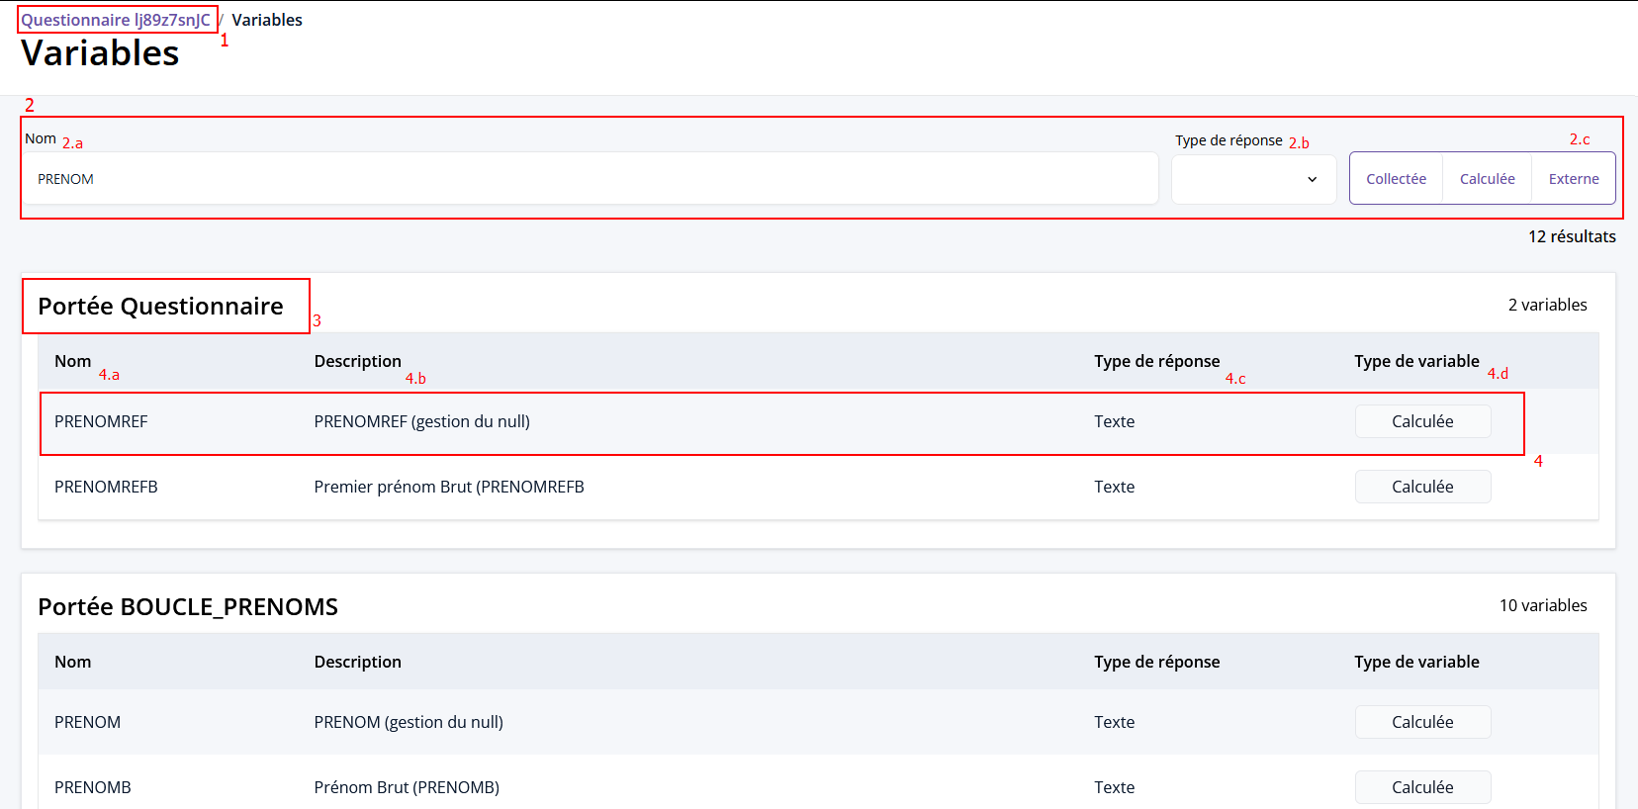Click the Calculée badge in PRENOM row
Image resolution: width=1638 pixels, height=809 pixels.
point(1422,722)
